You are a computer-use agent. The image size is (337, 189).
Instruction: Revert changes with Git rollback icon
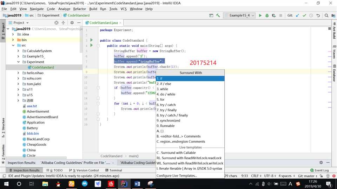point(318,15)
